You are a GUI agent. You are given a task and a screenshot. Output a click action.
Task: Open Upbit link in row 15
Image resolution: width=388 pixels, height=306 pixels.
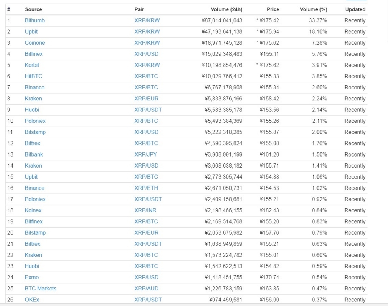[31, 177]
